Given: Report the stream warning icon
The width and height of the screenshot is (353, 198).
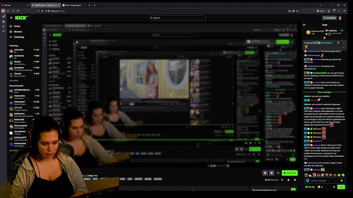Looking at the screenshot, I should point(288,180).
